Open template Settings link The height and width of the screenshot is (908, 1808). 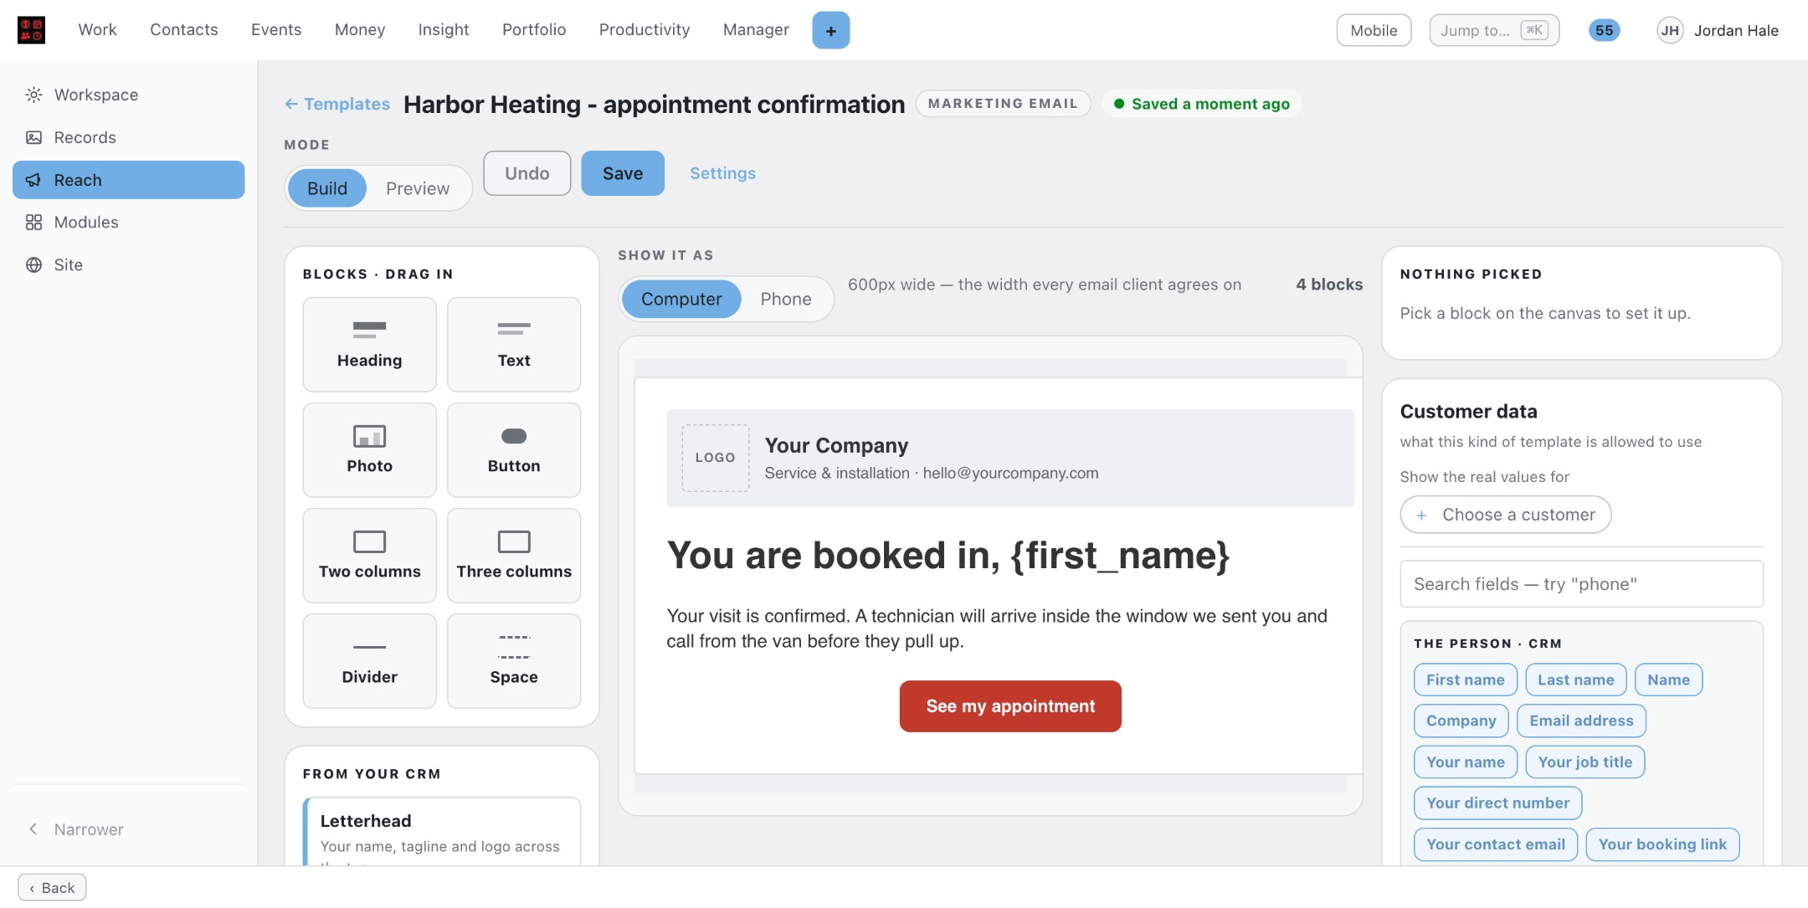tap(722, 173)
